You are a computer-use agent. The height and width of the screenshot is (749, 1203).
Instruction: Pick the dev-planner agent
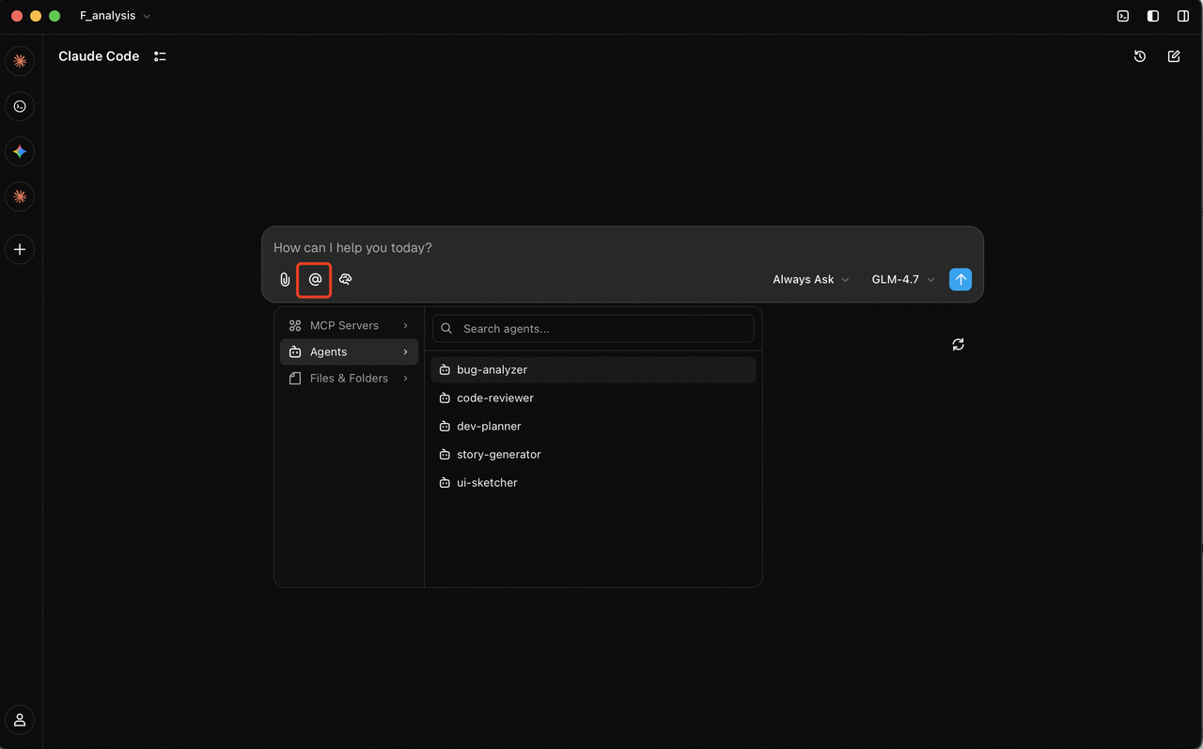click(x=593, y=426)
